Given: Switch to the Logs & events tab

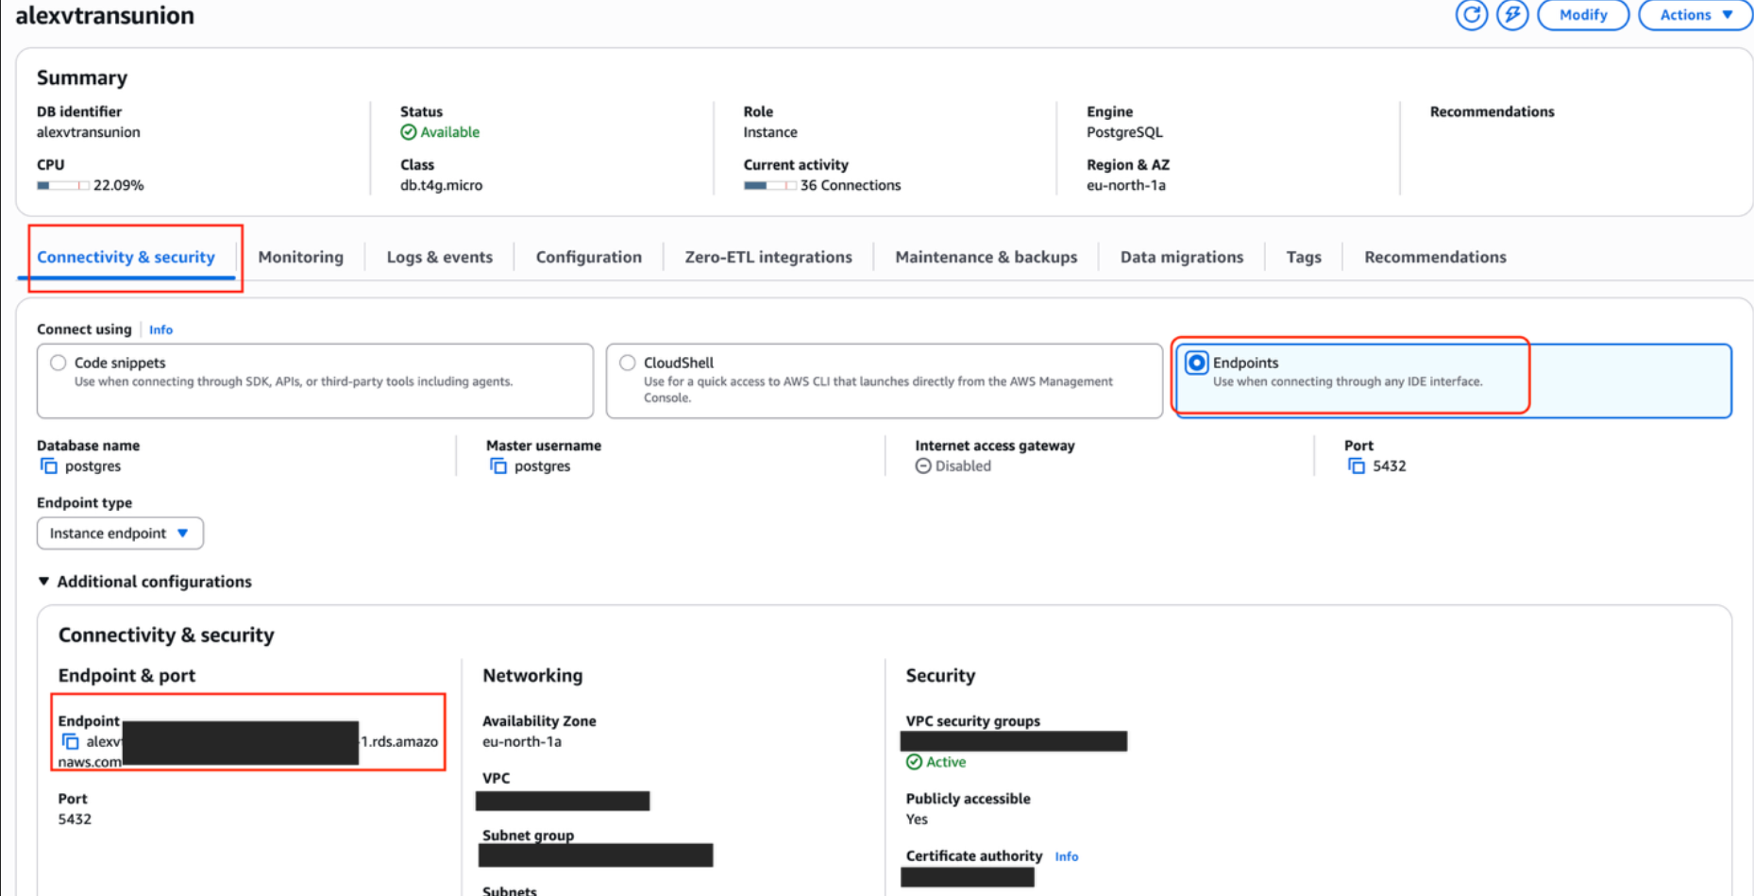Looking at the screenshot, I should pyautogui.click(x=439, y=257).
